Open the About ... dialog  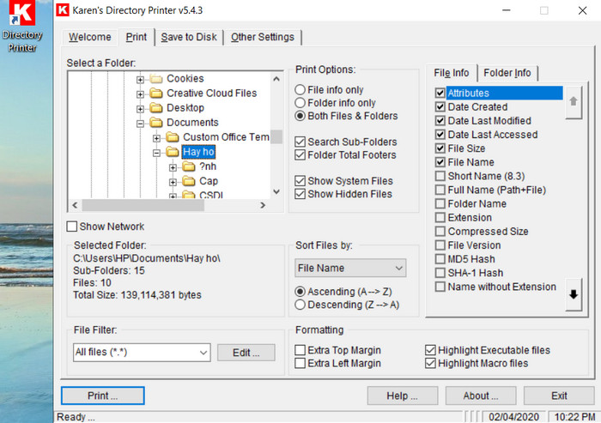tap(481, 396)
